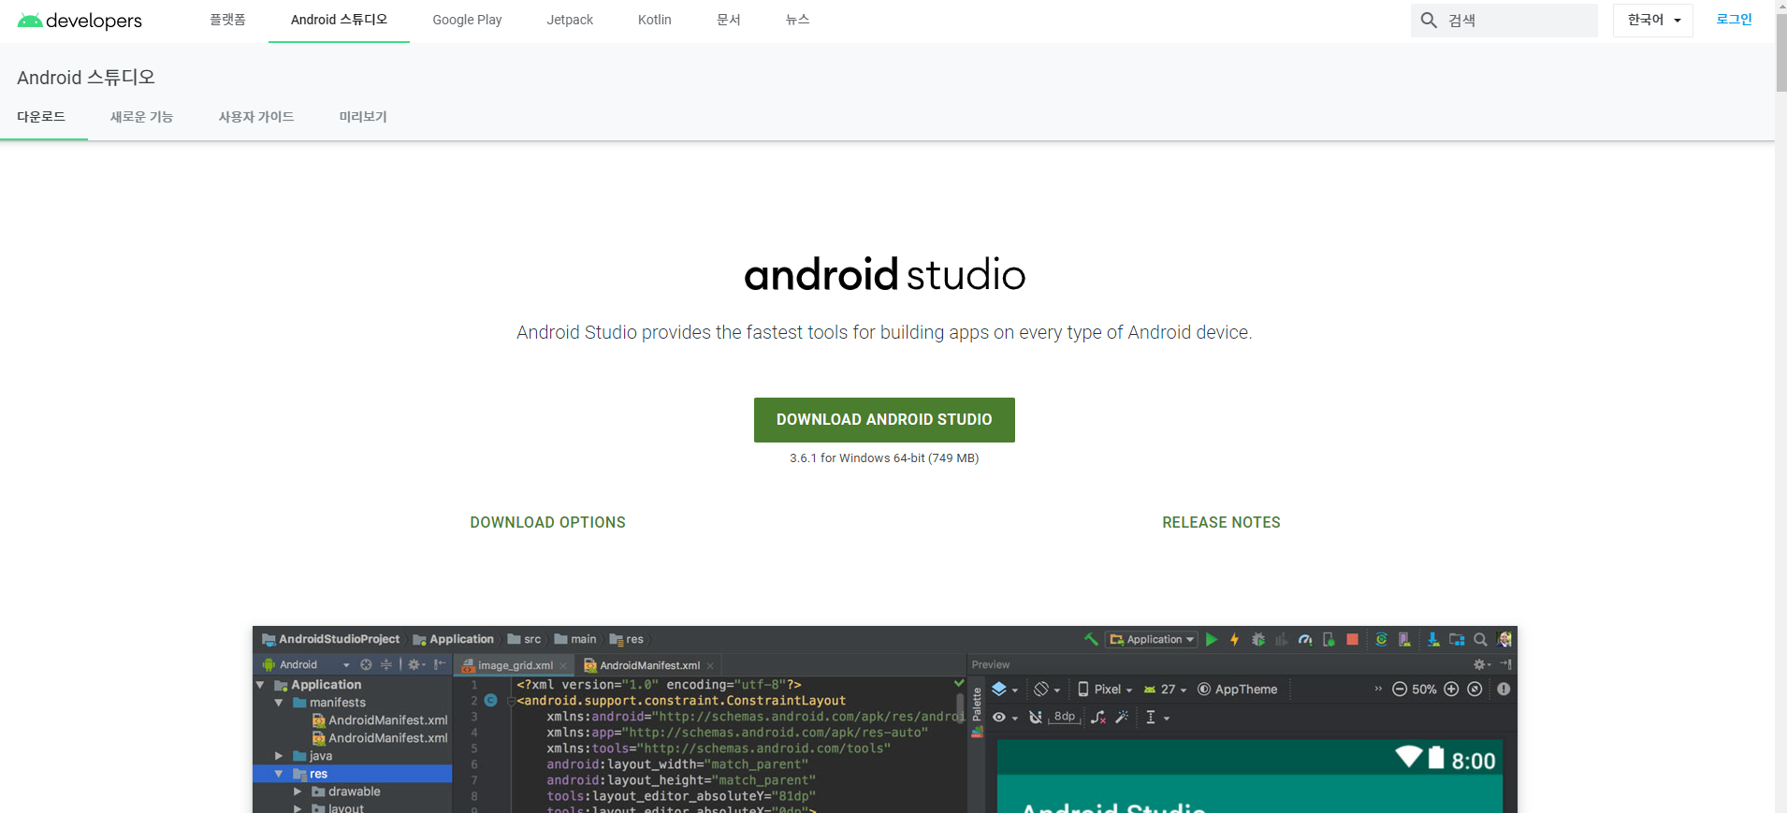Click the 8dp default margin field
Screen dimensions: 1787x813
tap(1065, 717)
